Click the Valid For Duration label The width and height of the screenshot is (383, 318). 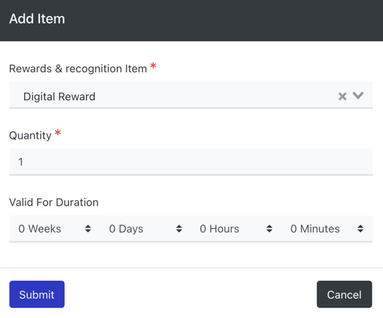click(54, 202)
